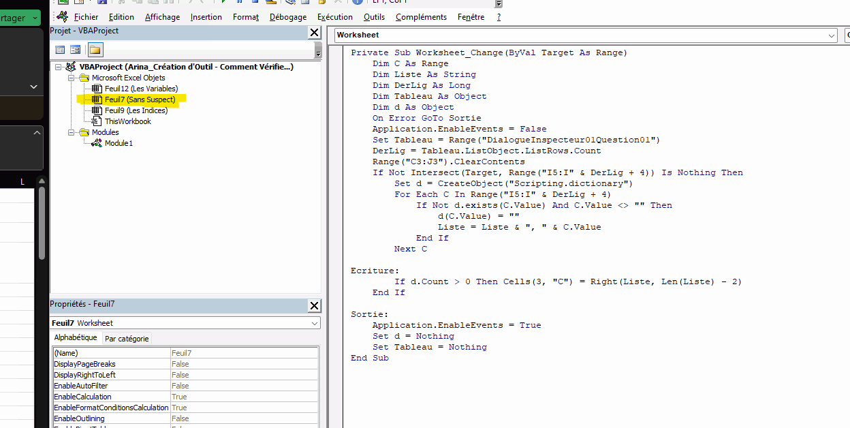The image size is (850, 428).
Task: Open the Insertion menu
Action: pos(206,16)
